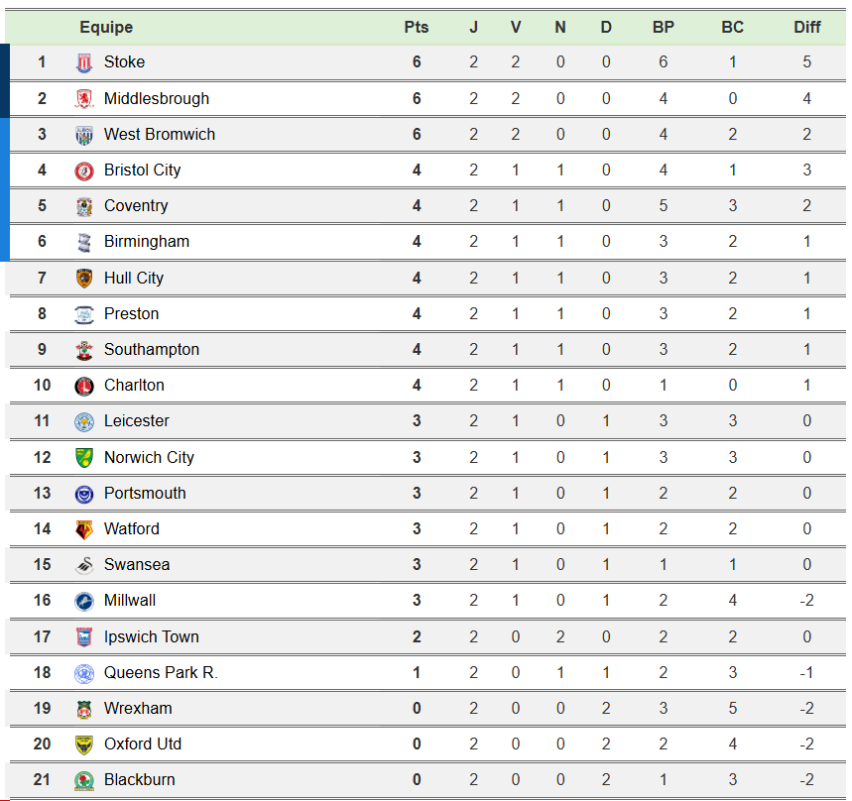Image resolution: width=852 pixels, height=801 pixels.
Task: Open the Coventry team link
Action: point(136,206)
